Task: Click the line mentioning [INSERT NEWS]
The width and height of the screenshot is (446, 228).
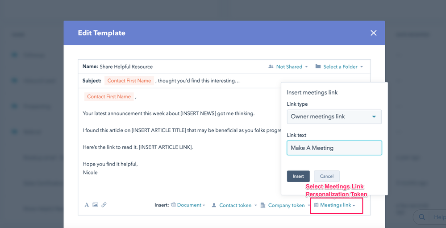Action: point(169,113)
